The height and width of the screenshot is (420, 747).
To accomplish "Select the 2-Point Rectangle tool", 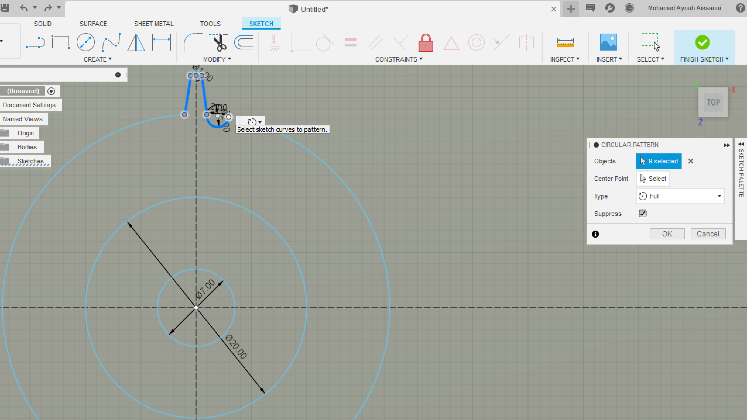I will tap(61, 43).
